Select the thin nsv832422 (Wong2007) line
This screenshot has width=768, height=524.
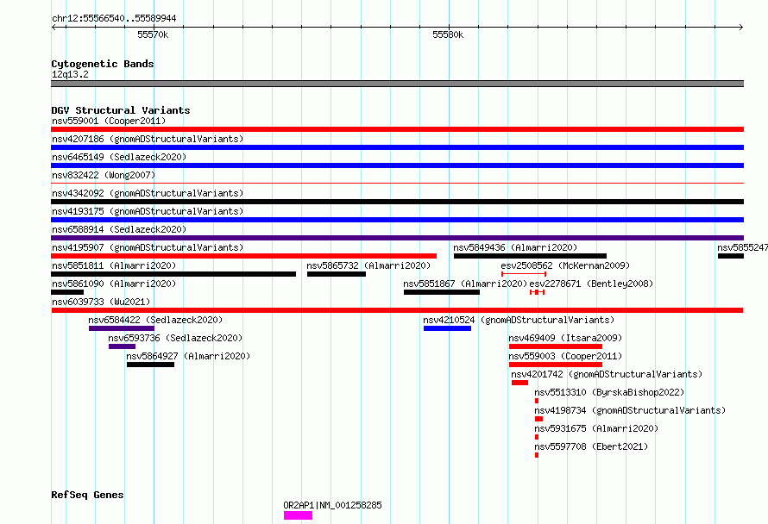pyautogui.click(x=397, y=184)
